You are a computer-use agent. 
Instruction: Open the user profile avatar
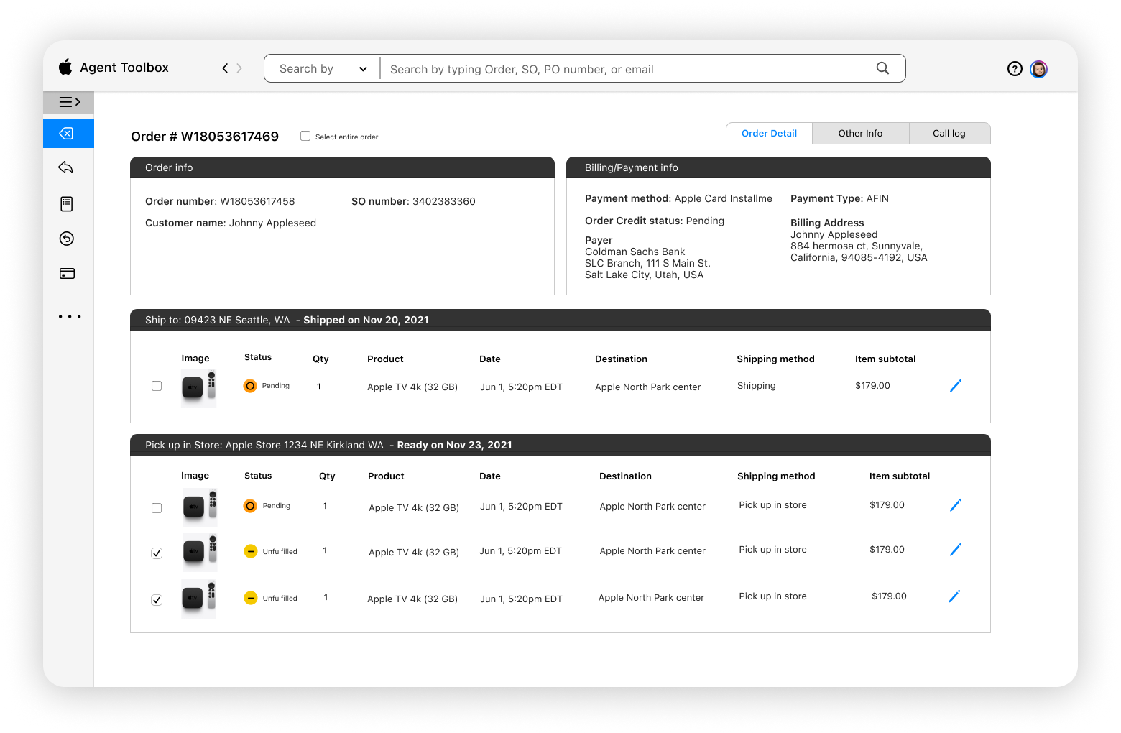(1038, 69)
